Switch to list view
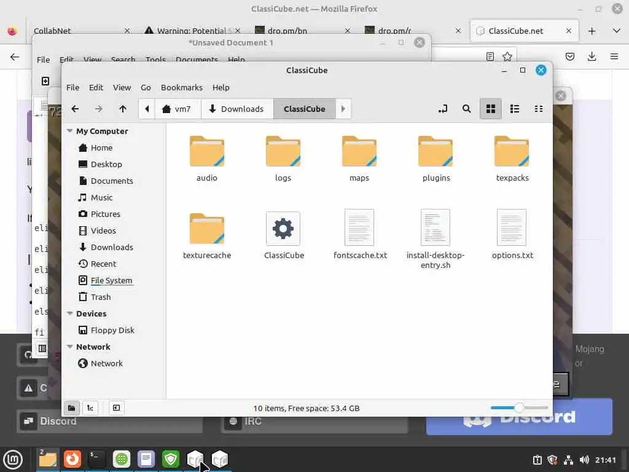The image size is (629, 472). (x=515, y=109)
